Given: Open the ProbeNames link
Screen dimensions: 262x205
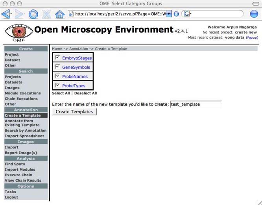Looking at the screenshot, I should pyautogui.click(x=75, y=76).
